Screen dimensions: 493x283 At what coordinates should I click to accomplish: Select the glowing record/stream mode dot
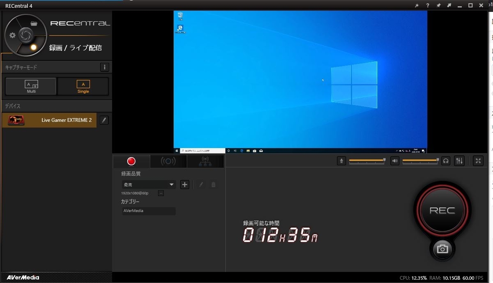coord(34,47)
